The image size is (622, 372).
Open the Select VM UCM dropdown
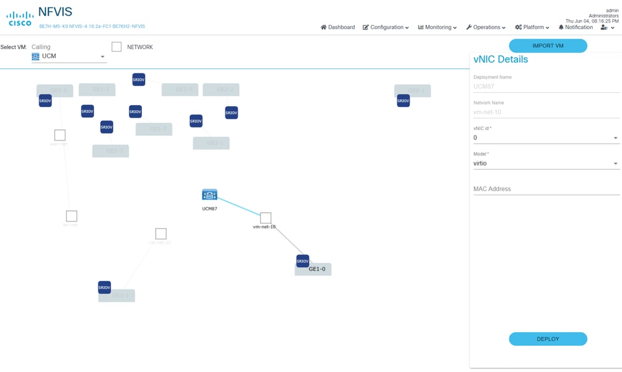pyautogui.click(x=69, y=57)
